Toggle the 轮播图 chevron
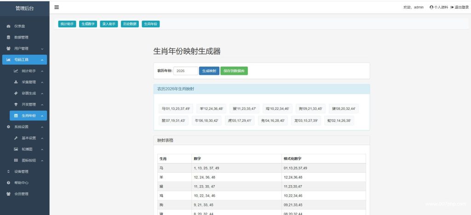 coord(42,149)
